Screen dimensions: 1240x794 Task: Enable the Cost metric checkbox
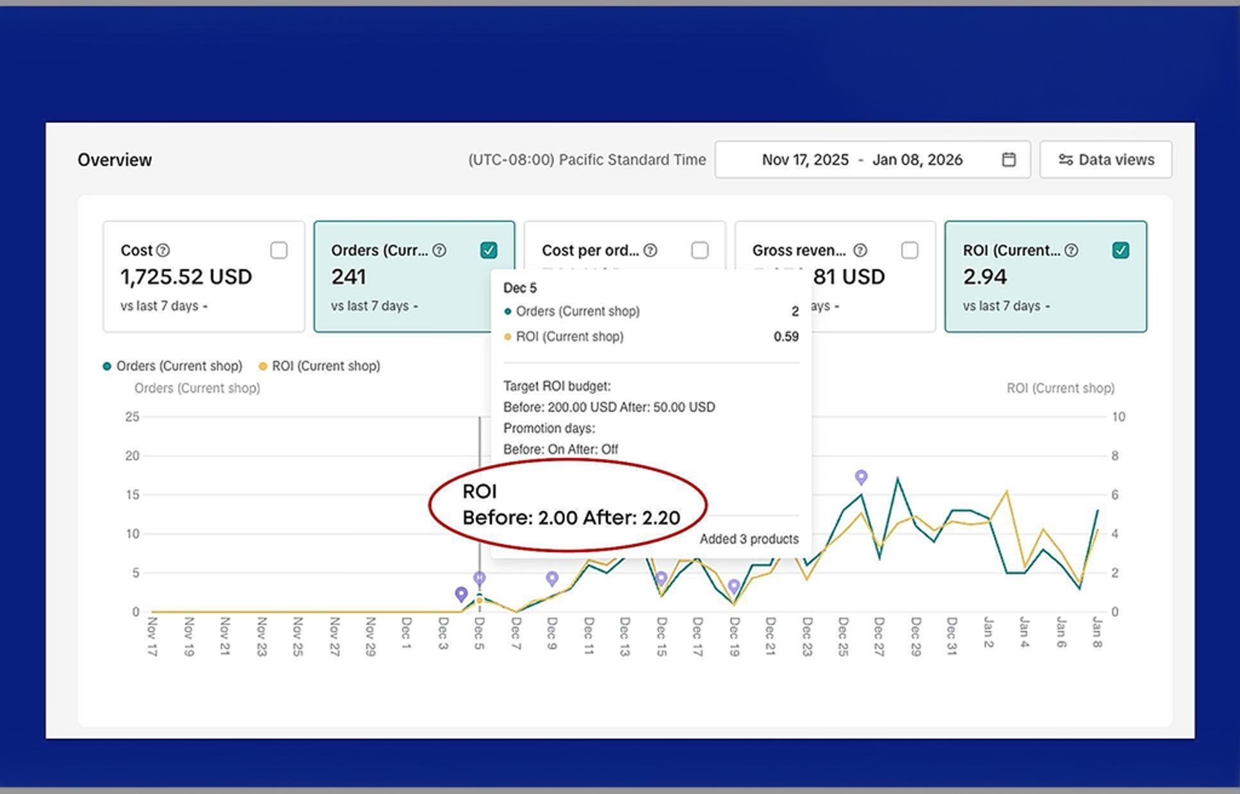[279, 250]
